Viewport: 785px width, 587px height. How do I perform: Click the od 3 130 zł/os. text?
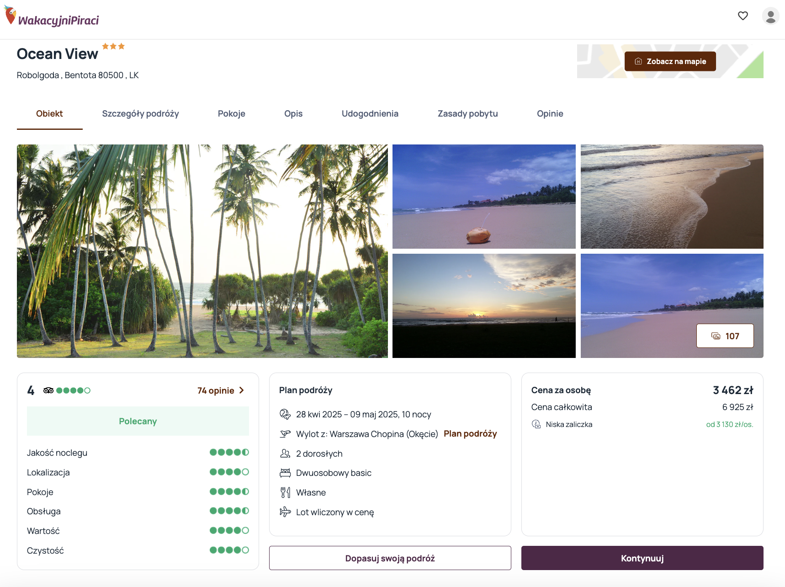coord(729,424)
